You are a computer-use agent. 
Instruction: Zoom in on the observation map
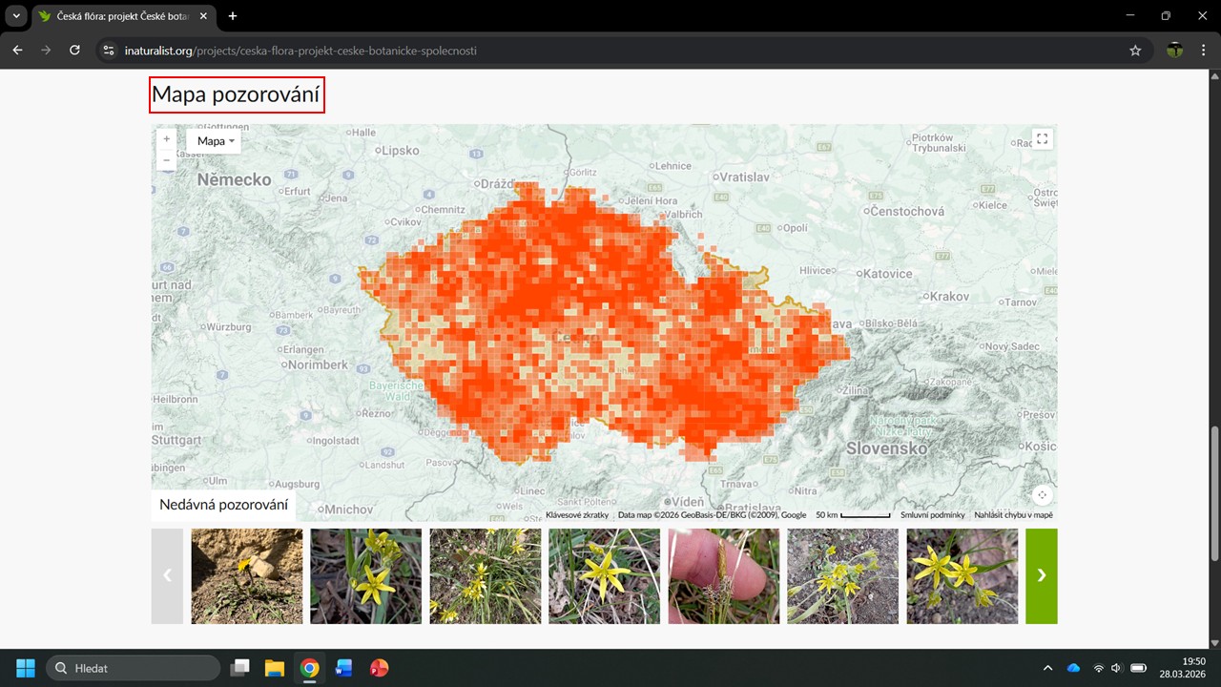click(x=167, y=139)
